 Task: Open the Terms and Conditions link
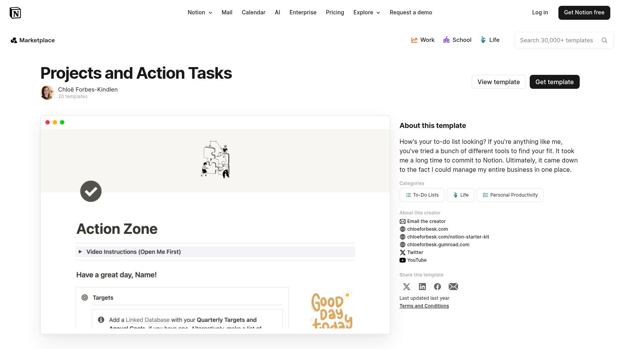point(424,306)
